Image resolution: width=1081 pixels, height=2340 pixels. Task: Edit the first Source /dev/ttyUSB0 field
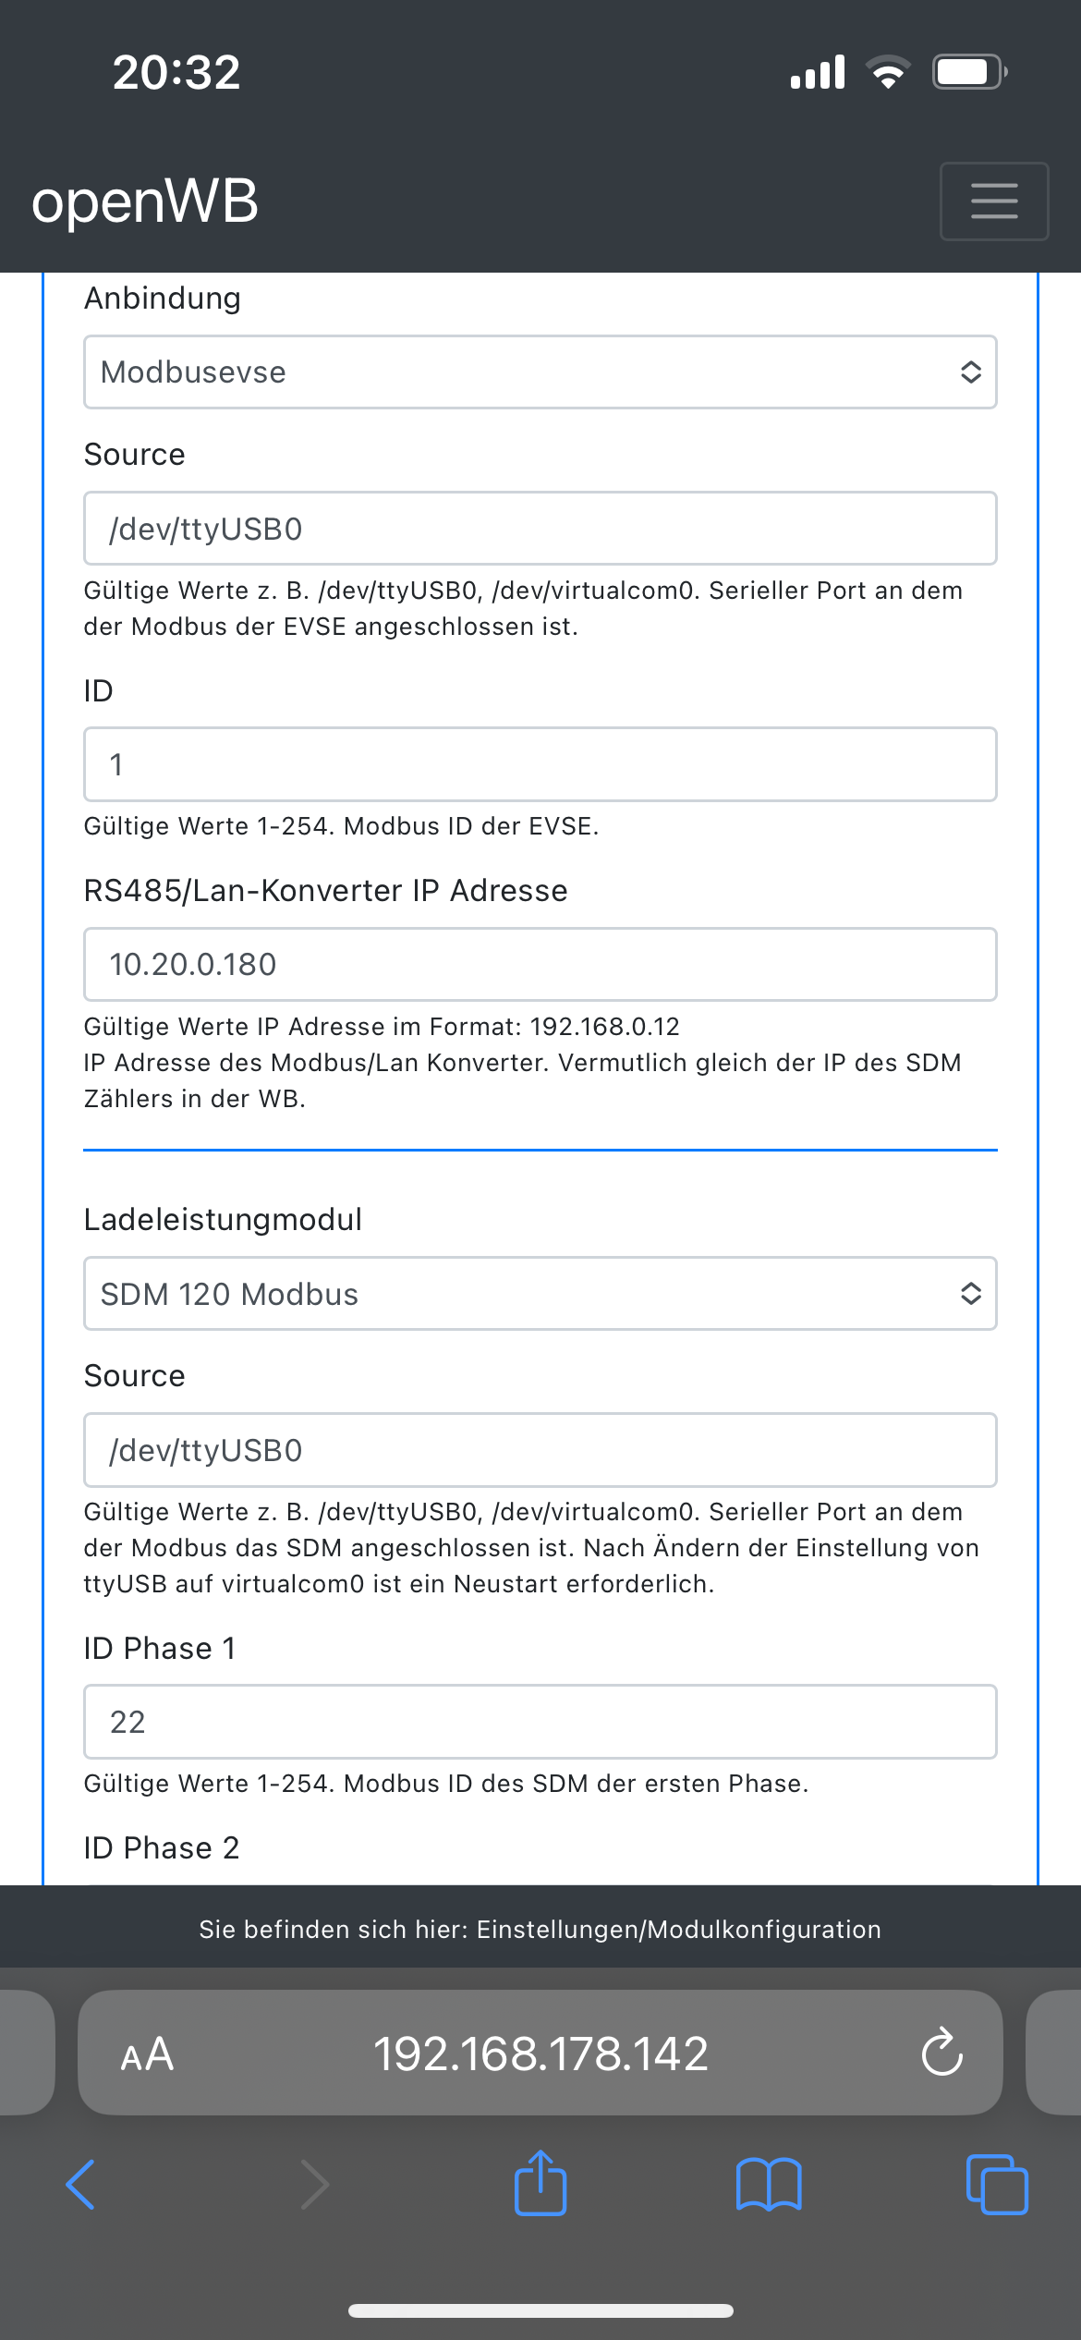coord(540,529)
